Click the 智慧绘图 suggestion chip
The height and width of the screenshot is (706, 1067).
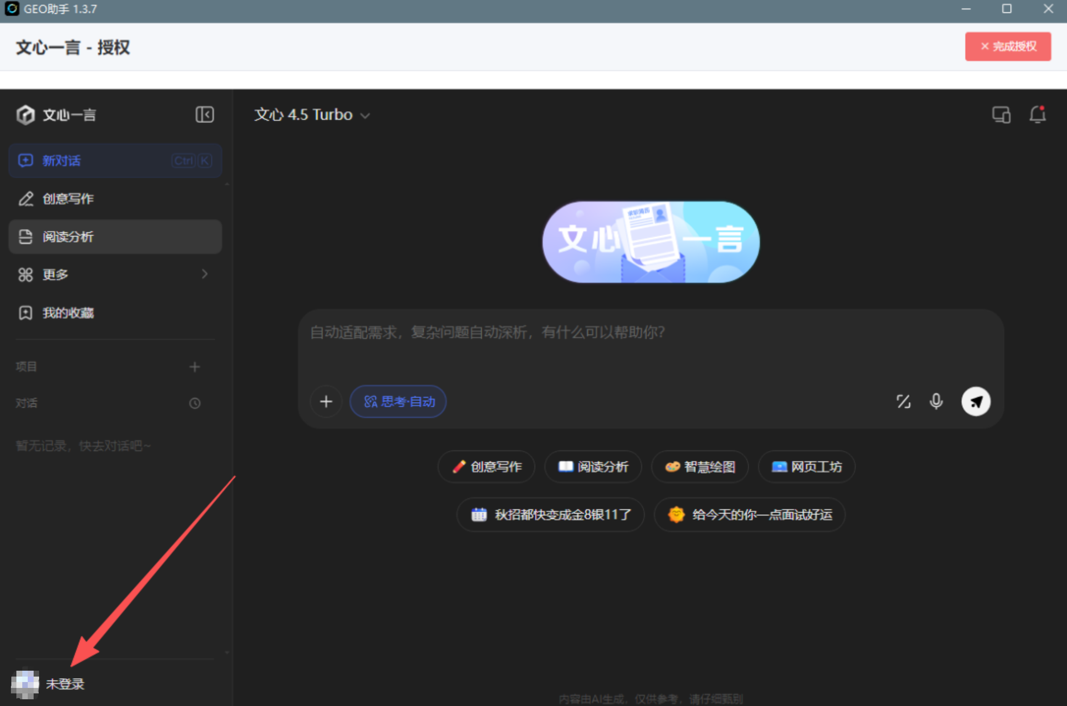700,467
